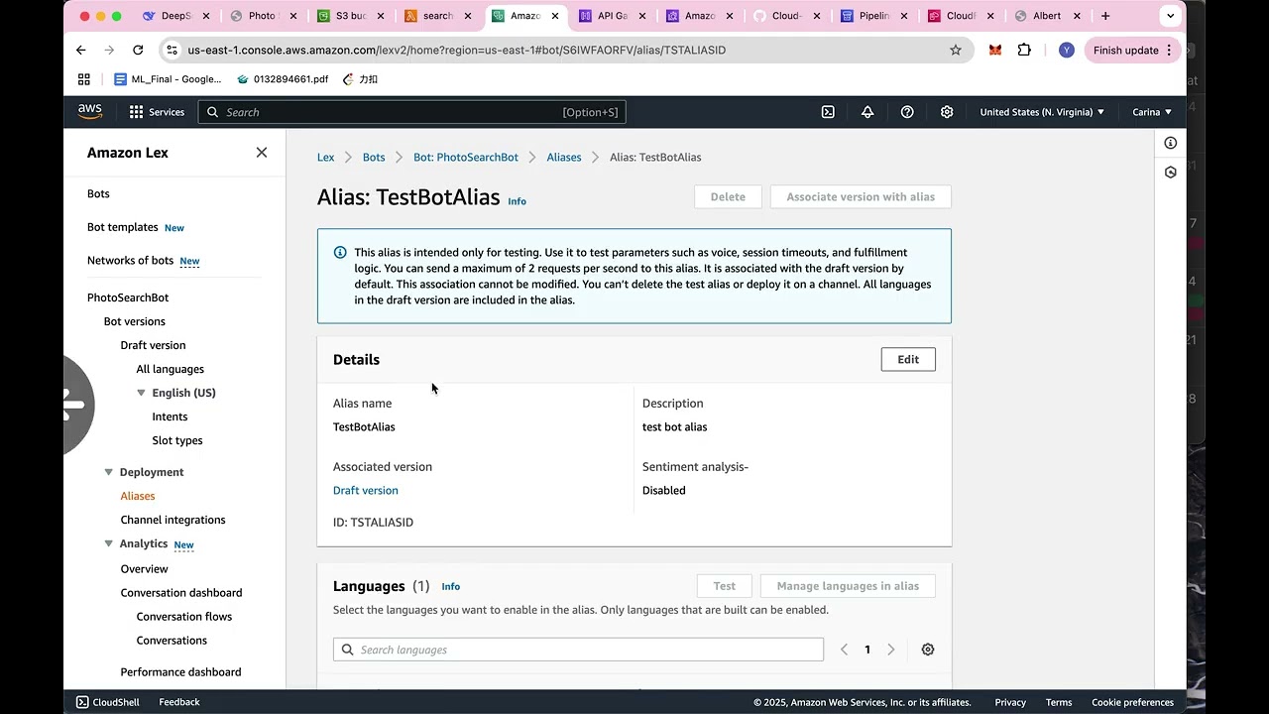Collapse the Analytics section
The height and width of the screenshot is (714, 1269).
pyautogui.click(x=109, y=543)
